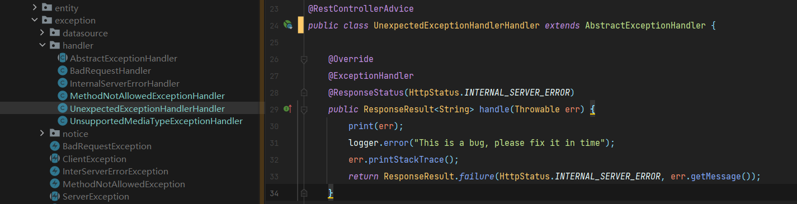Image resolution: width=797 pixels, height=204 pixels.
Task: Toggle fold end marker on line 34
Action: point(304,193)
